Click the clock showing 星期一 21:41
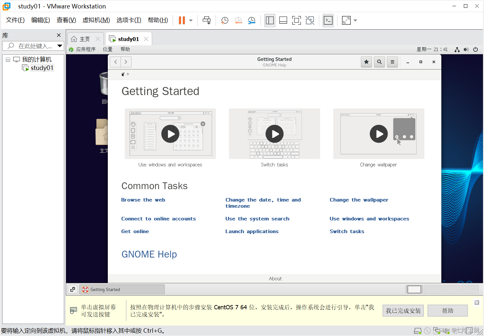 coord(432,49)
